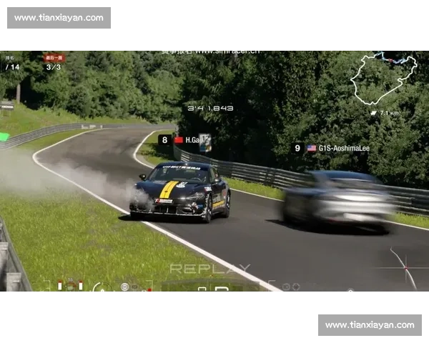Click the red China flag icon

tap(179, 140)
